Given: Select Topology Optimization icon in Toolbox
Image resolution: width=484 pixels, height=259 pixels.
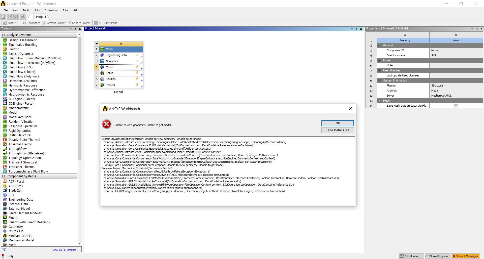Looking at the screenshot, I should point(5,158).
